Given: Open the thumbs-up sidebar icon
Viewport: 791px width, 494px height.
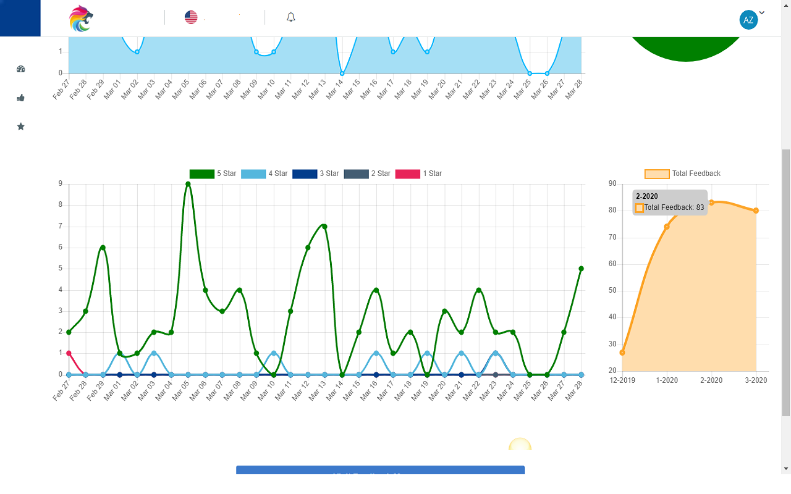Looking at the screenshot, I should pos(20,98).
